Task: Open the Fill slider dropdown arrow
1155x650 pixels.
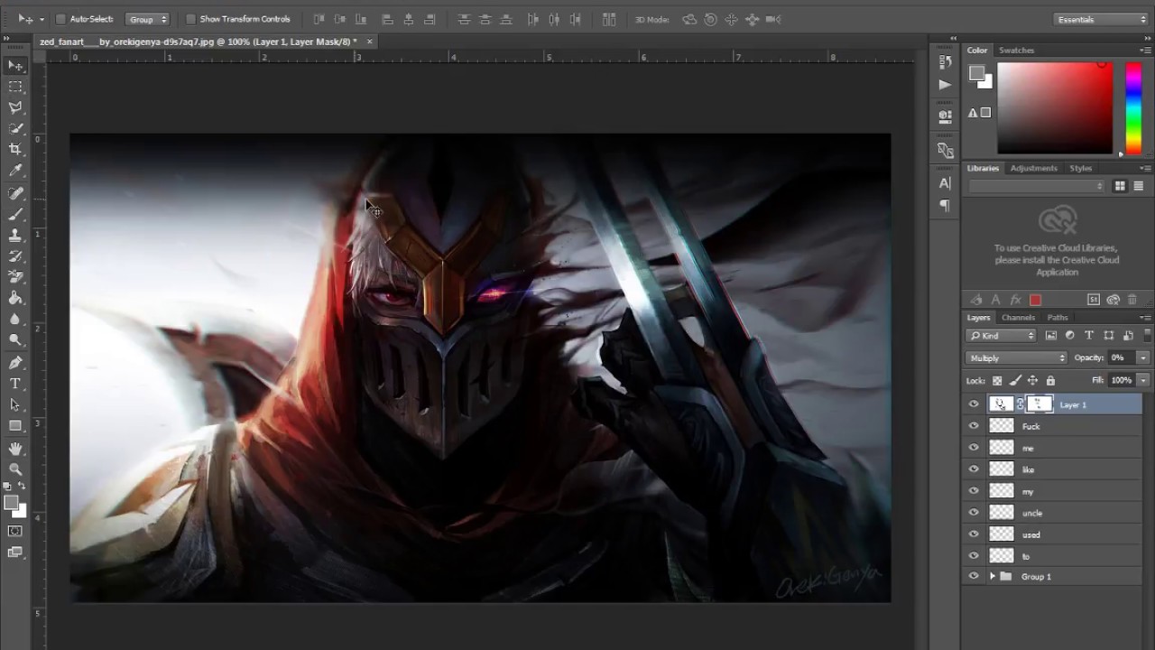Action: click(1142, 380)
